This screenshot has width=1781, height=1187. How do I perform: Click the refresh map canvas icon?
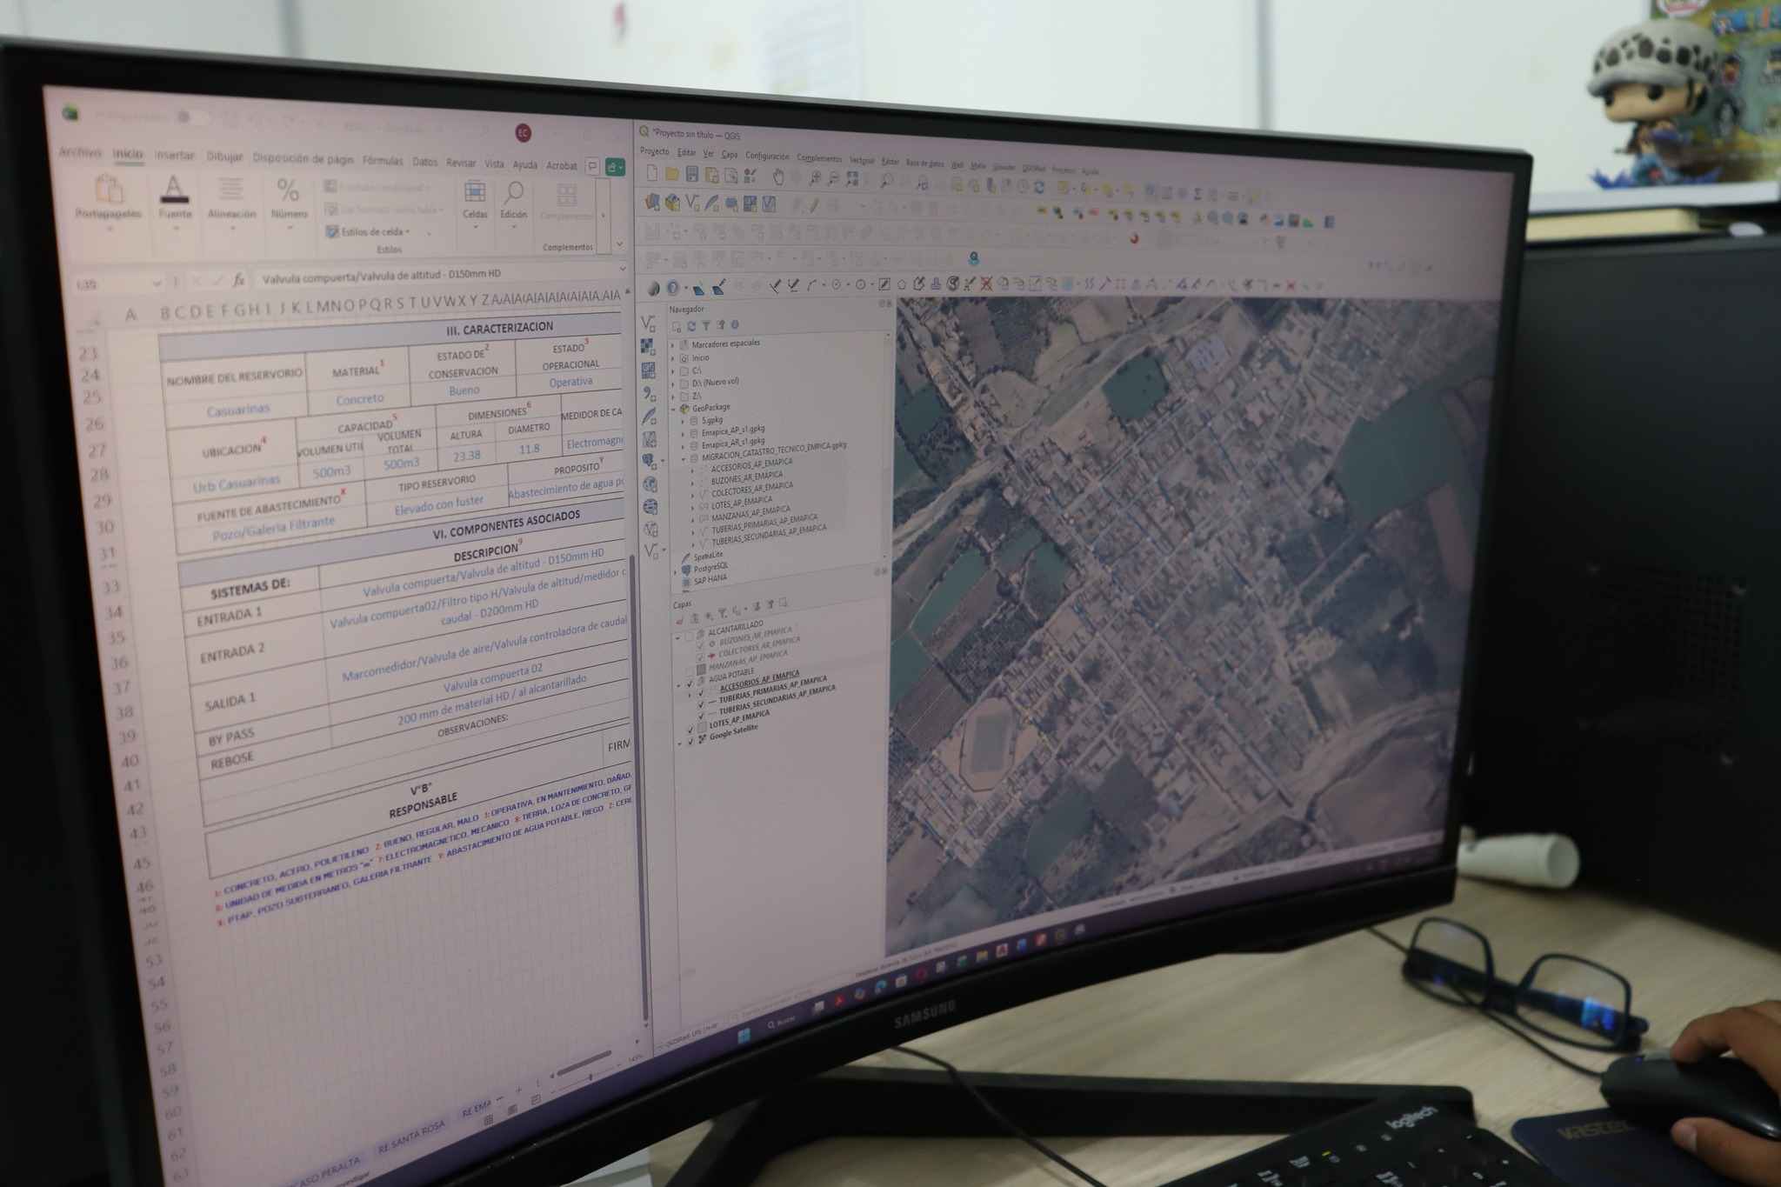(1038, 186)
